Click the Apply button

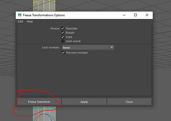[84, 102]
